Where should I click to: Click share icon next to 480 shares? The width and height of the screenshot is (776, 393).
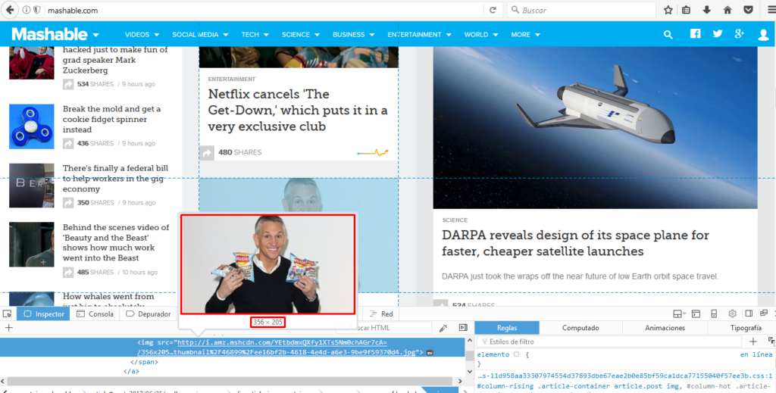tap(207, 153)
